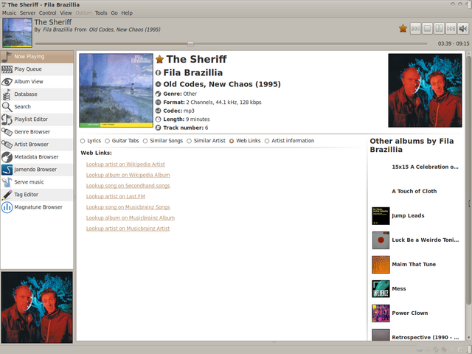The image size is (472, 354).
Task: Open the Tools menu
Action: pos(101,13)
